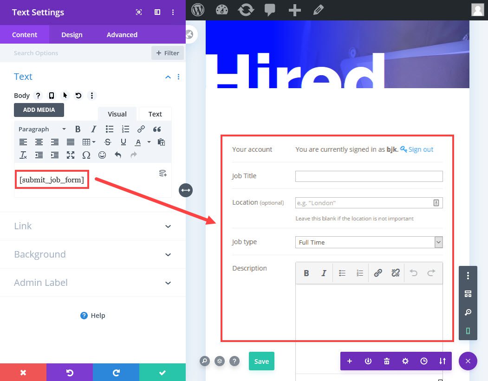Click the Save button
Viewport: 488px width, 381px height.
coord(261,361)
